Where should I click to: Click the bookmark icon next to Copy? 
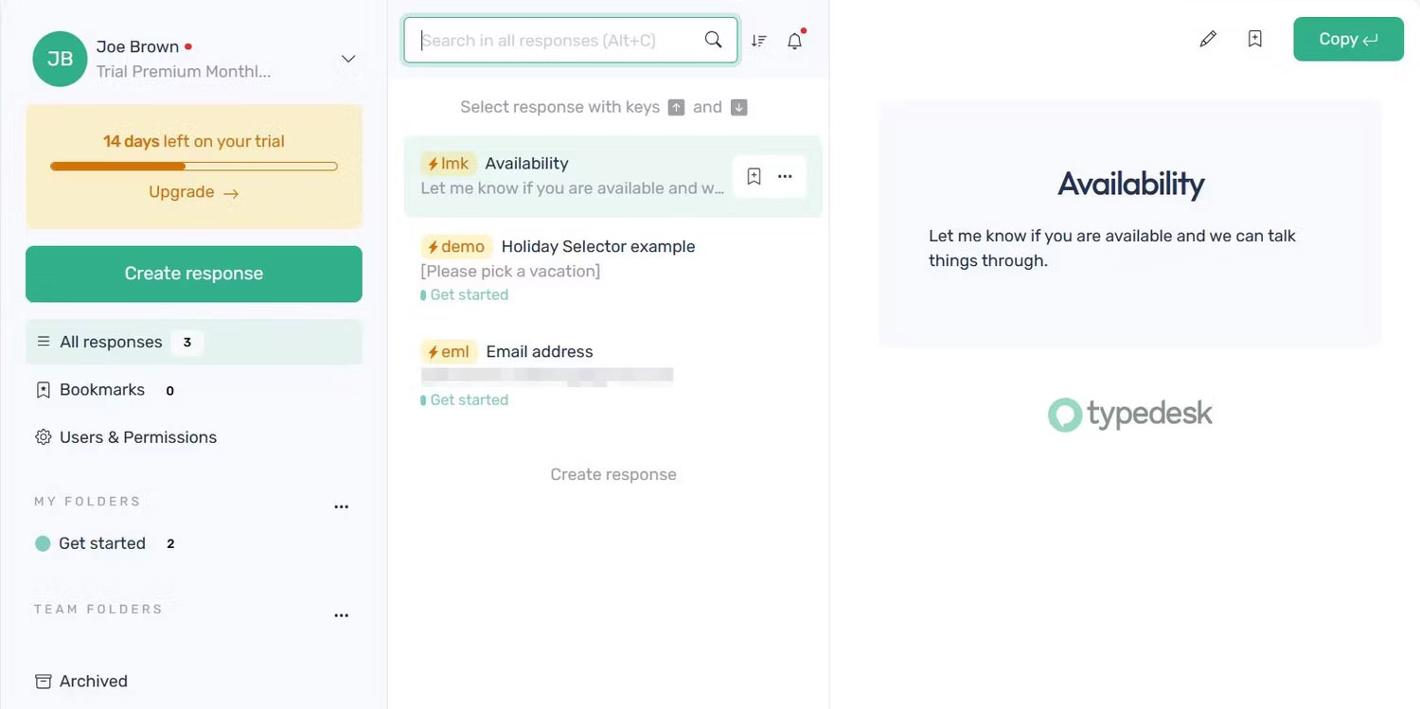[x=1254, y=39]
